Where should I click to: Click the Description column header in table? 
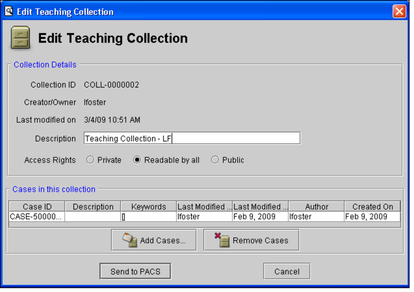coord(93,207)
